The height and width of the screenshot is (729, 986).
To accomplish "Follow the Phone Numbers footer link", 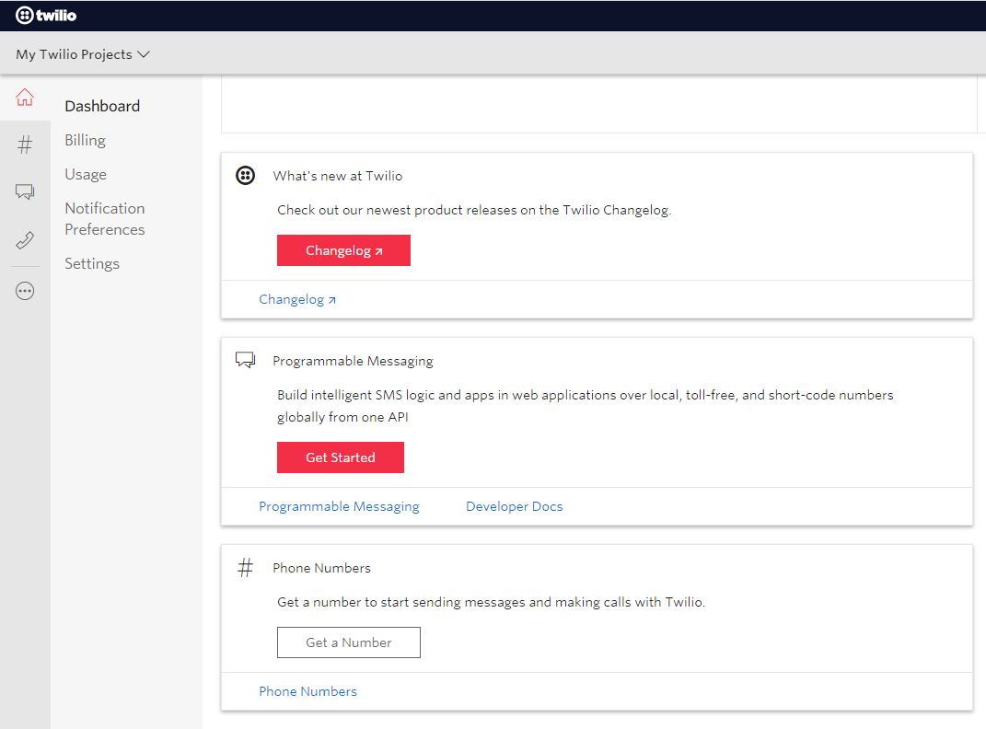I will pos(307,691).
